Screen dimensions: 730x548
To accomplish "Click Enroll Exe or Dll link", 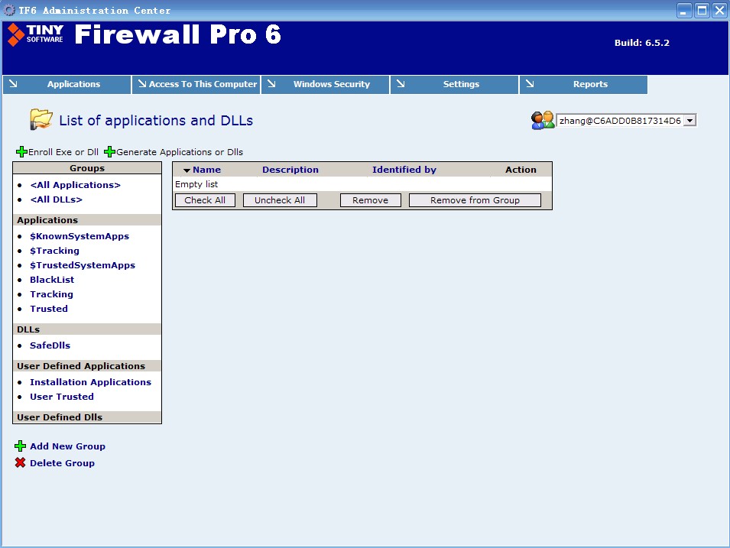I will 63,152.
